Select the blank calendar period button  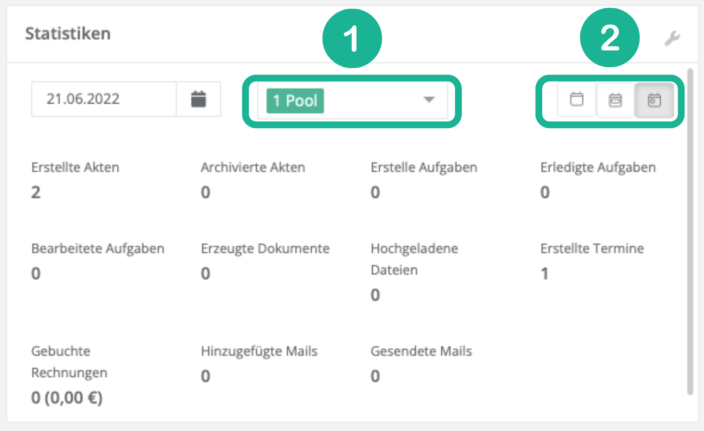(577, 99)
